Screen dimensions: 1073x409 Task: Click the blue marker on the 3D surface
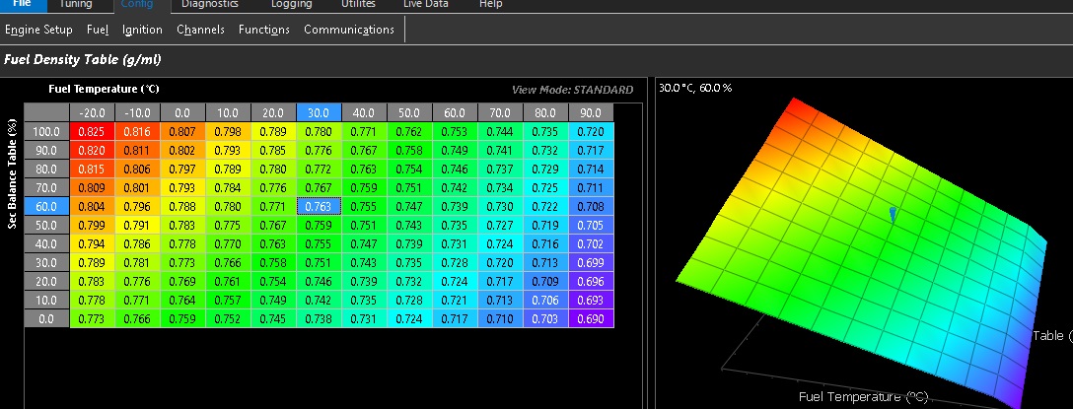[893, 214]
